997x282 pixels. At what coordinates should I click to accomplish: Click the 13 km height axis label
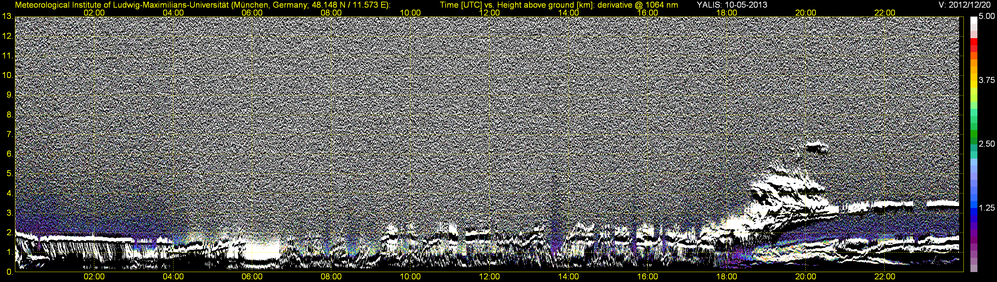pos(7,16)
